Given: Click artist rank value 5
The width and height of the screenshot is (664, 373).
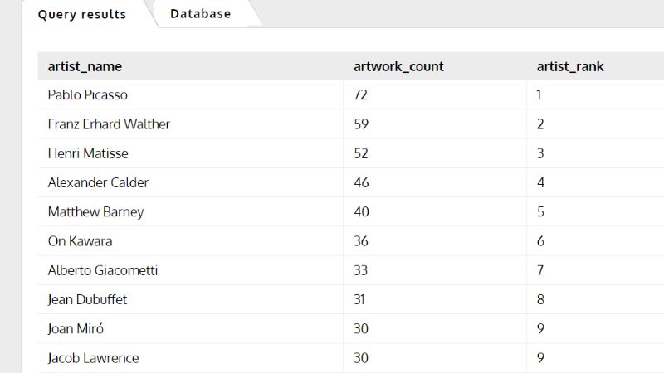Looking at the screenshot, I should click(x=540, y=211).
